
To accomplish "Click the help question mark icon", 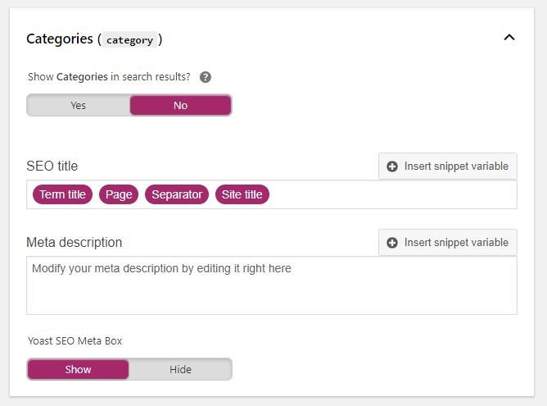I will pyautogui.click(x=206, y=77).
